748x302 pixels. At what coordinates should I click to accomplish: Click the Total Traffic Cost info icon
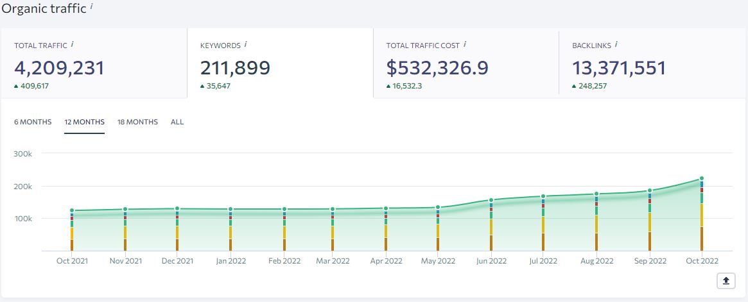465,44
